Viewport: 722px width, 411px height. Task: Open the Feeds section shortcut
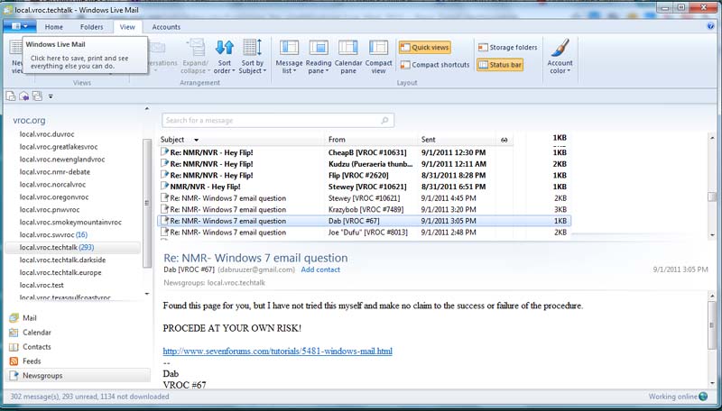coord(25,361)
